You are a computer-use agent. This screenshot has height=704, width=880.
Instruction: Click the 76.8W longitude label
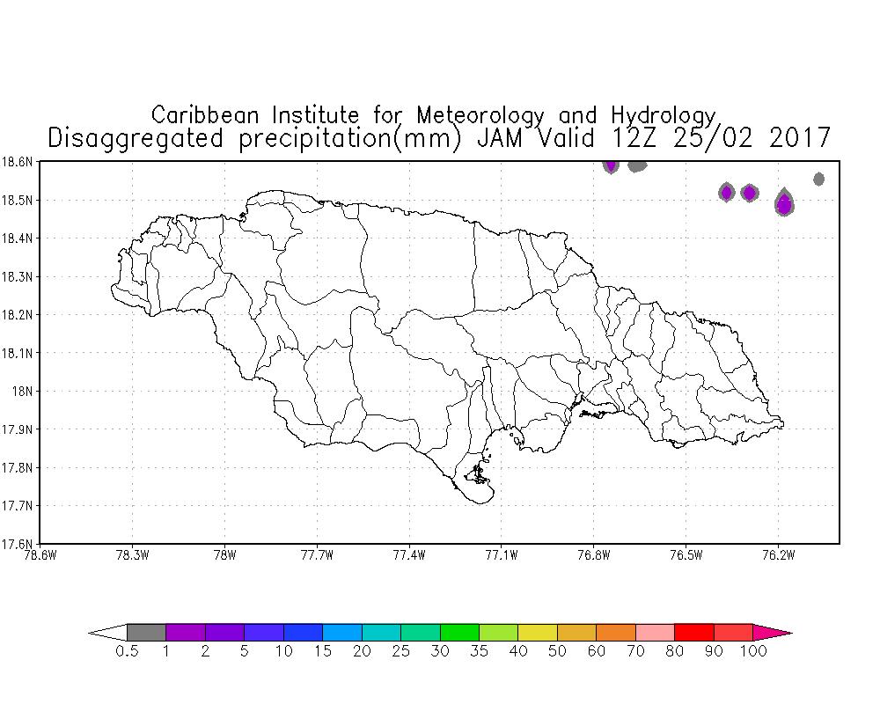coord(594,555)
